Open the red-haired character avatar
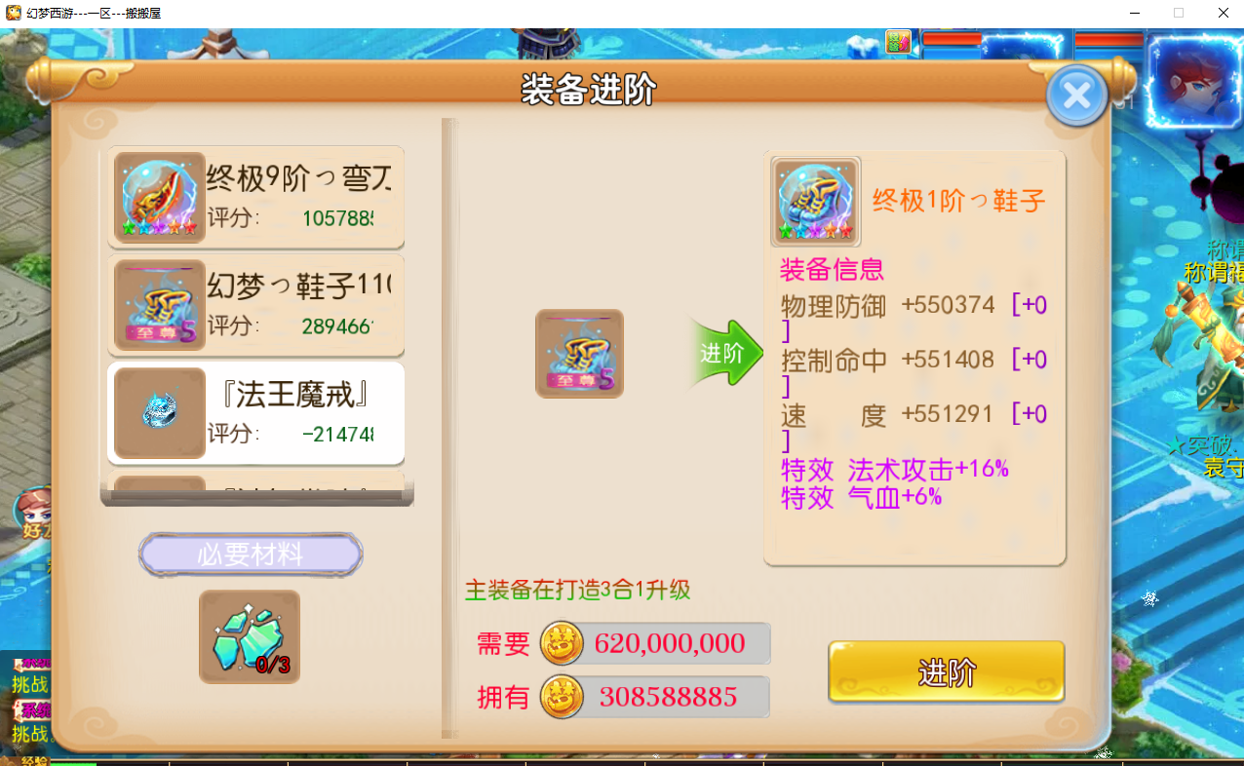Image resolution: width=1244 pixels, height=766 pixels. pos(1193,84)
